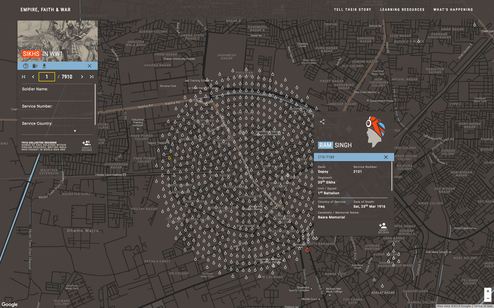Open the What's Happening menu

pos(453,9)
